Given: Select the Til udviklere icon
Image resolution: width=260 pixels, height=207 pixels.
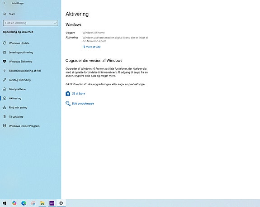Looking at the screenshot, I should (x=5, y=116).
